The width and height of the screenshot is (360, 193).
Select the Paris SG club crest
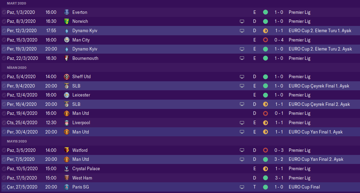pyautogui.click(x=67, y=187)
